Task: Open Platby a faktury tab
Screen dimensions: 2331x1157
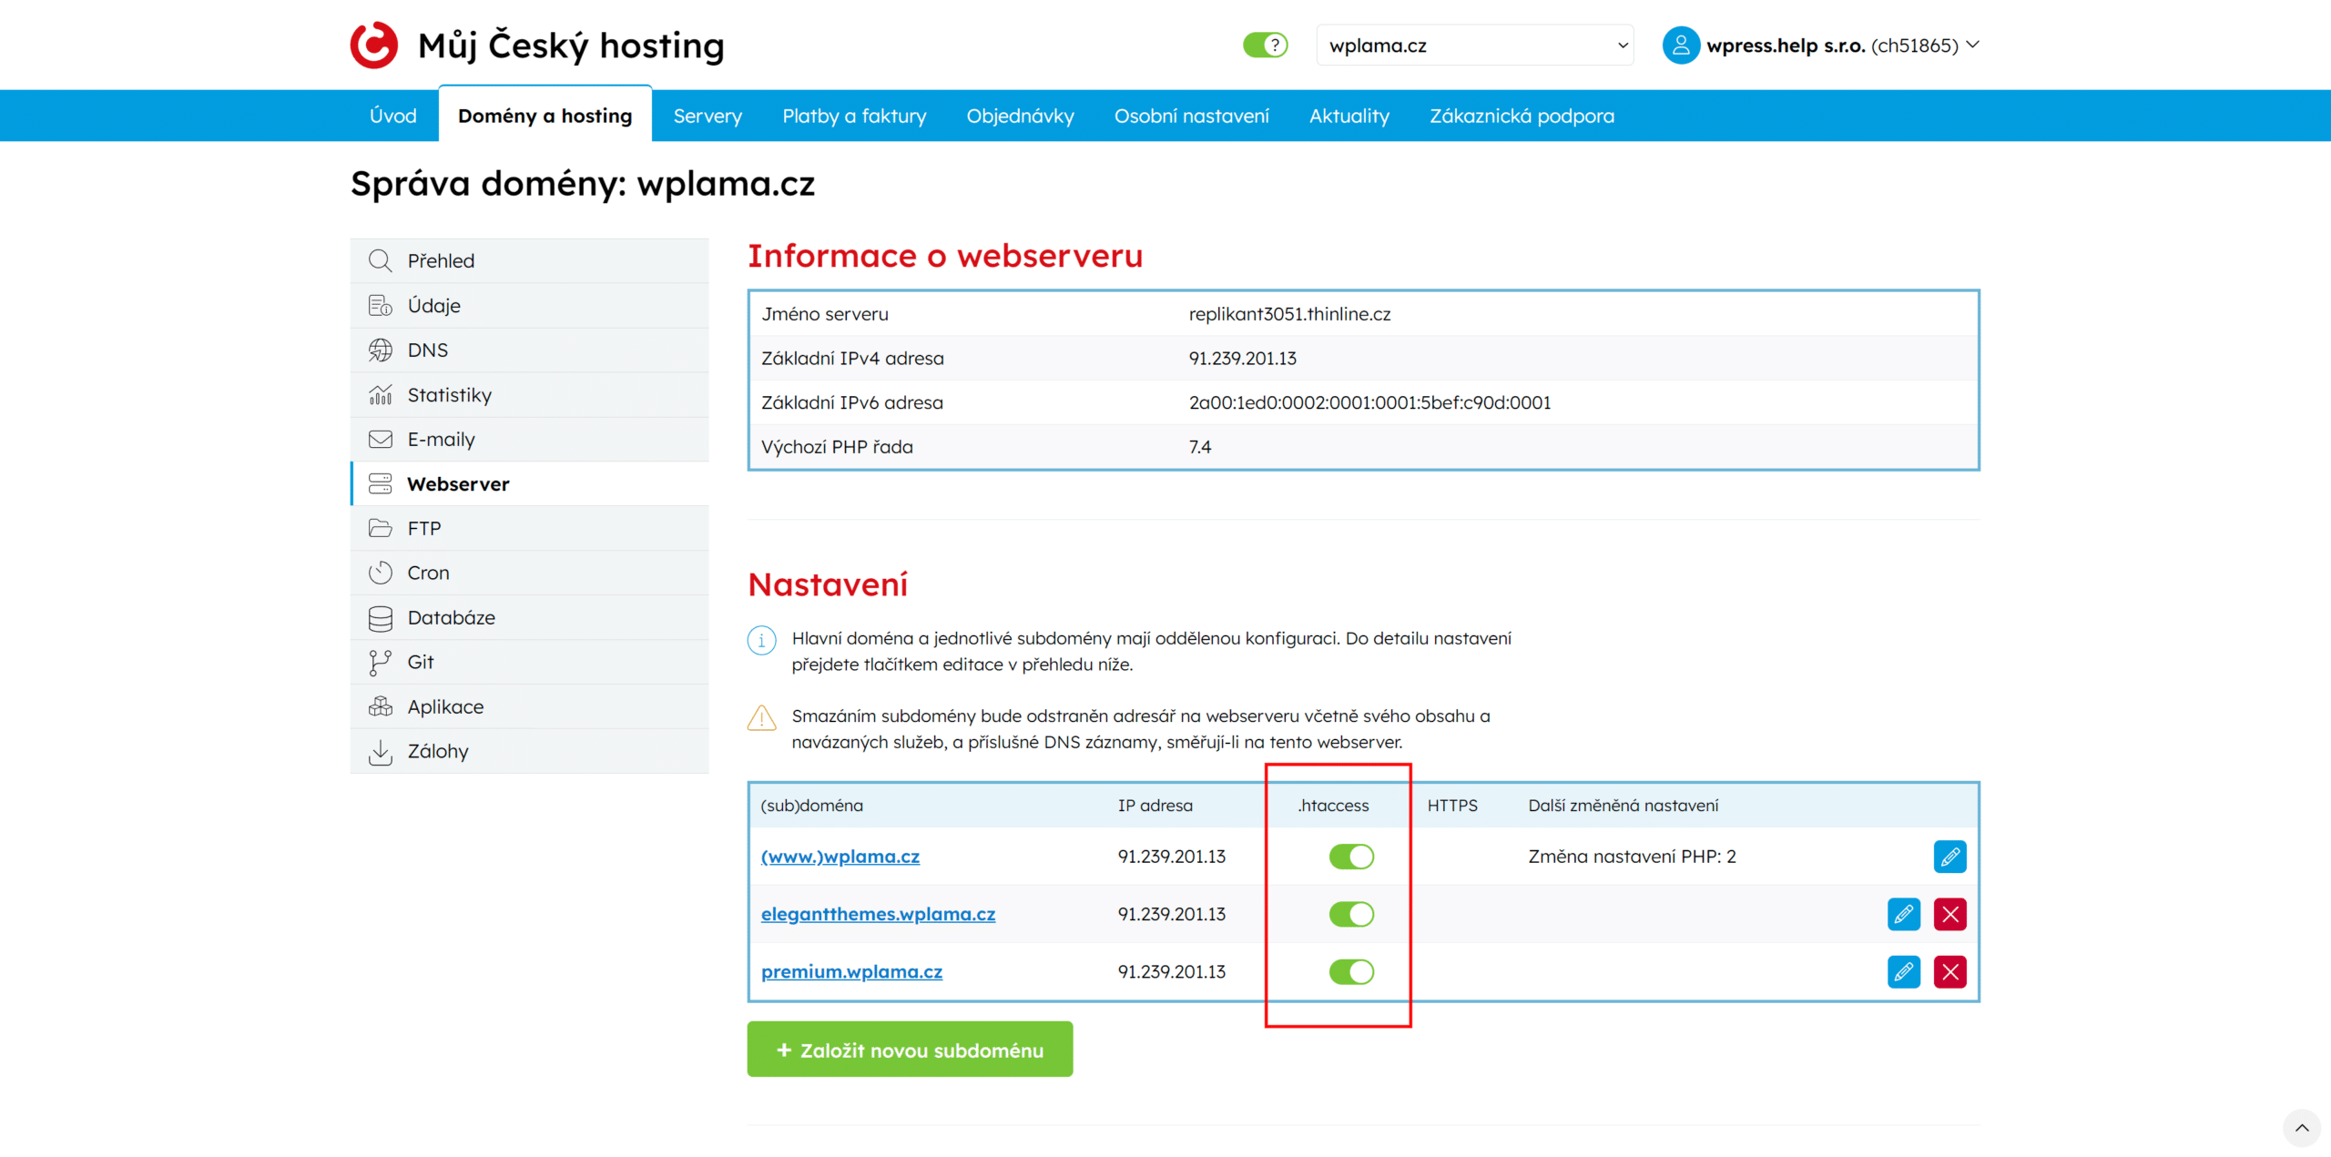Action: (x=854, y=116)
